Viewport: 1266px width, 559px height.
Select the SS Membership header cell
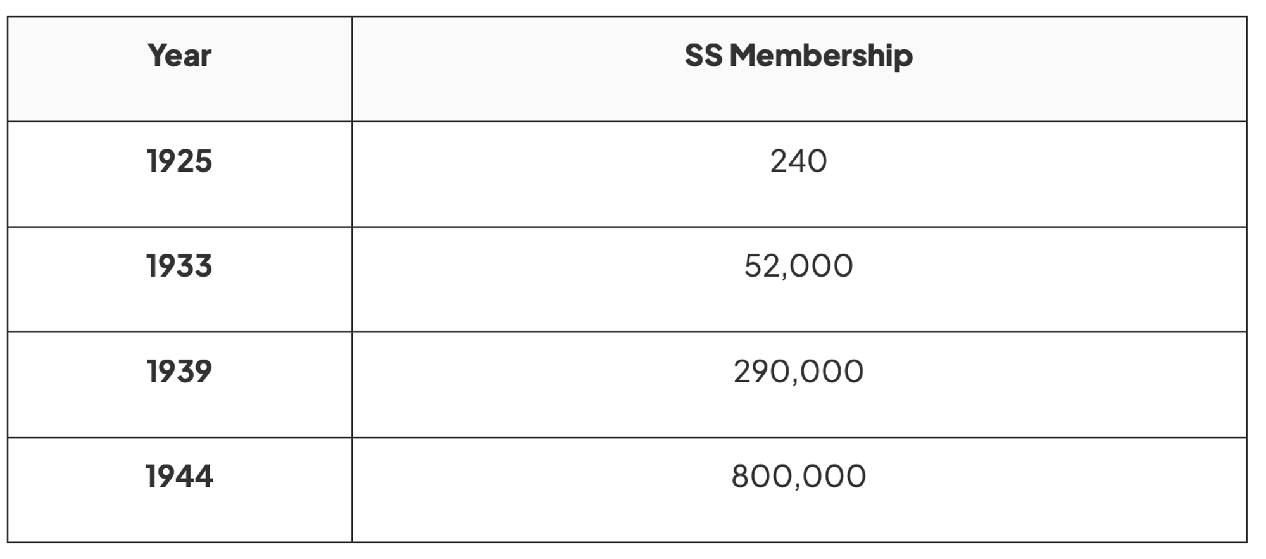pyautogui.click(x=798, y=56)
